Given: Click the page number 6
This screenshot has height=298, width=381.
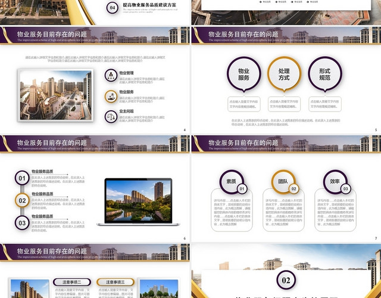Looking at the screenshot, I should (185, 238).
